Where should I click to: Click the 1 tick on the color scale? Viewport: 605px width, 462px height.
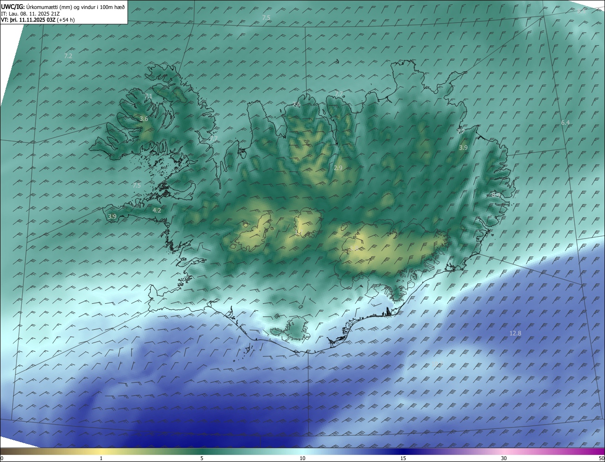[101, 458]
